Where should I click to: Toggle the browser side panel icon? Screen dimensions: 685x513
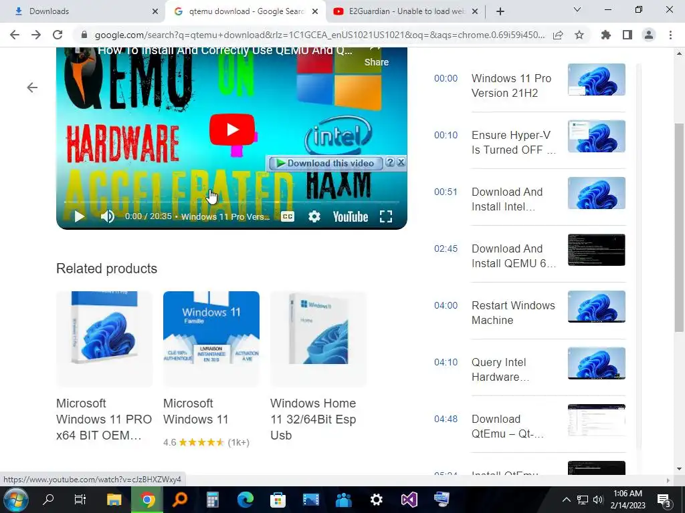click(x=627, y=35)
